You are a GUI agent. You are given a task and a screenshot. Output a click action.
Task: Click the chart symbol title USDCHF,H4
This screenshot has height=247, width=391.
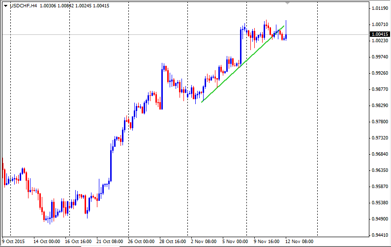[x=24, y=6]
